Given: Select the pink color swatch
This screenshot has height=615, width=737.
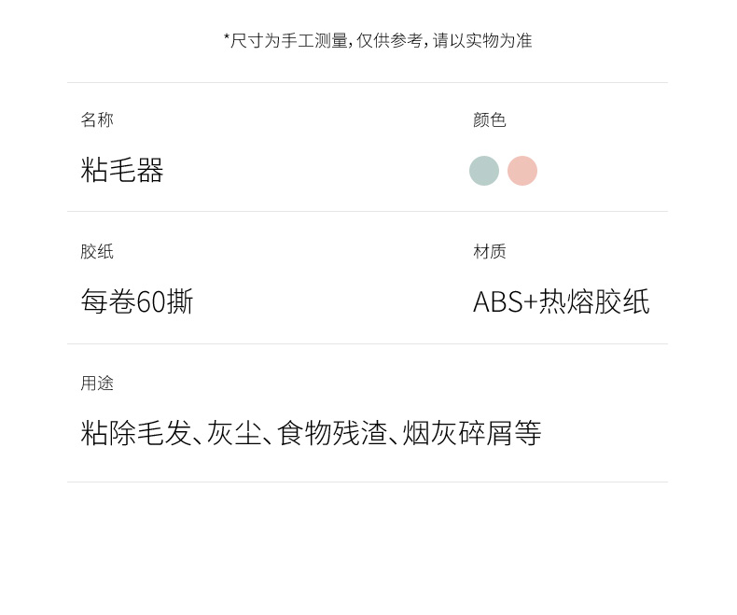Looking at the screenshot, I should coord(522,171).
